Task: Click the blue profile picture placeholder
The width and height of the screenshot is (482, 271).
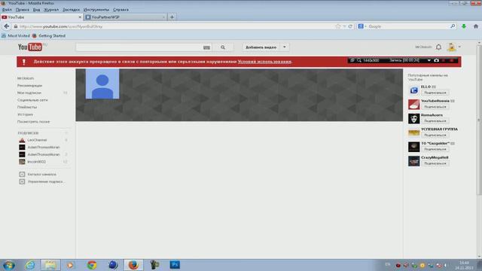Action: pyautogui.click(x=102, y=84)
